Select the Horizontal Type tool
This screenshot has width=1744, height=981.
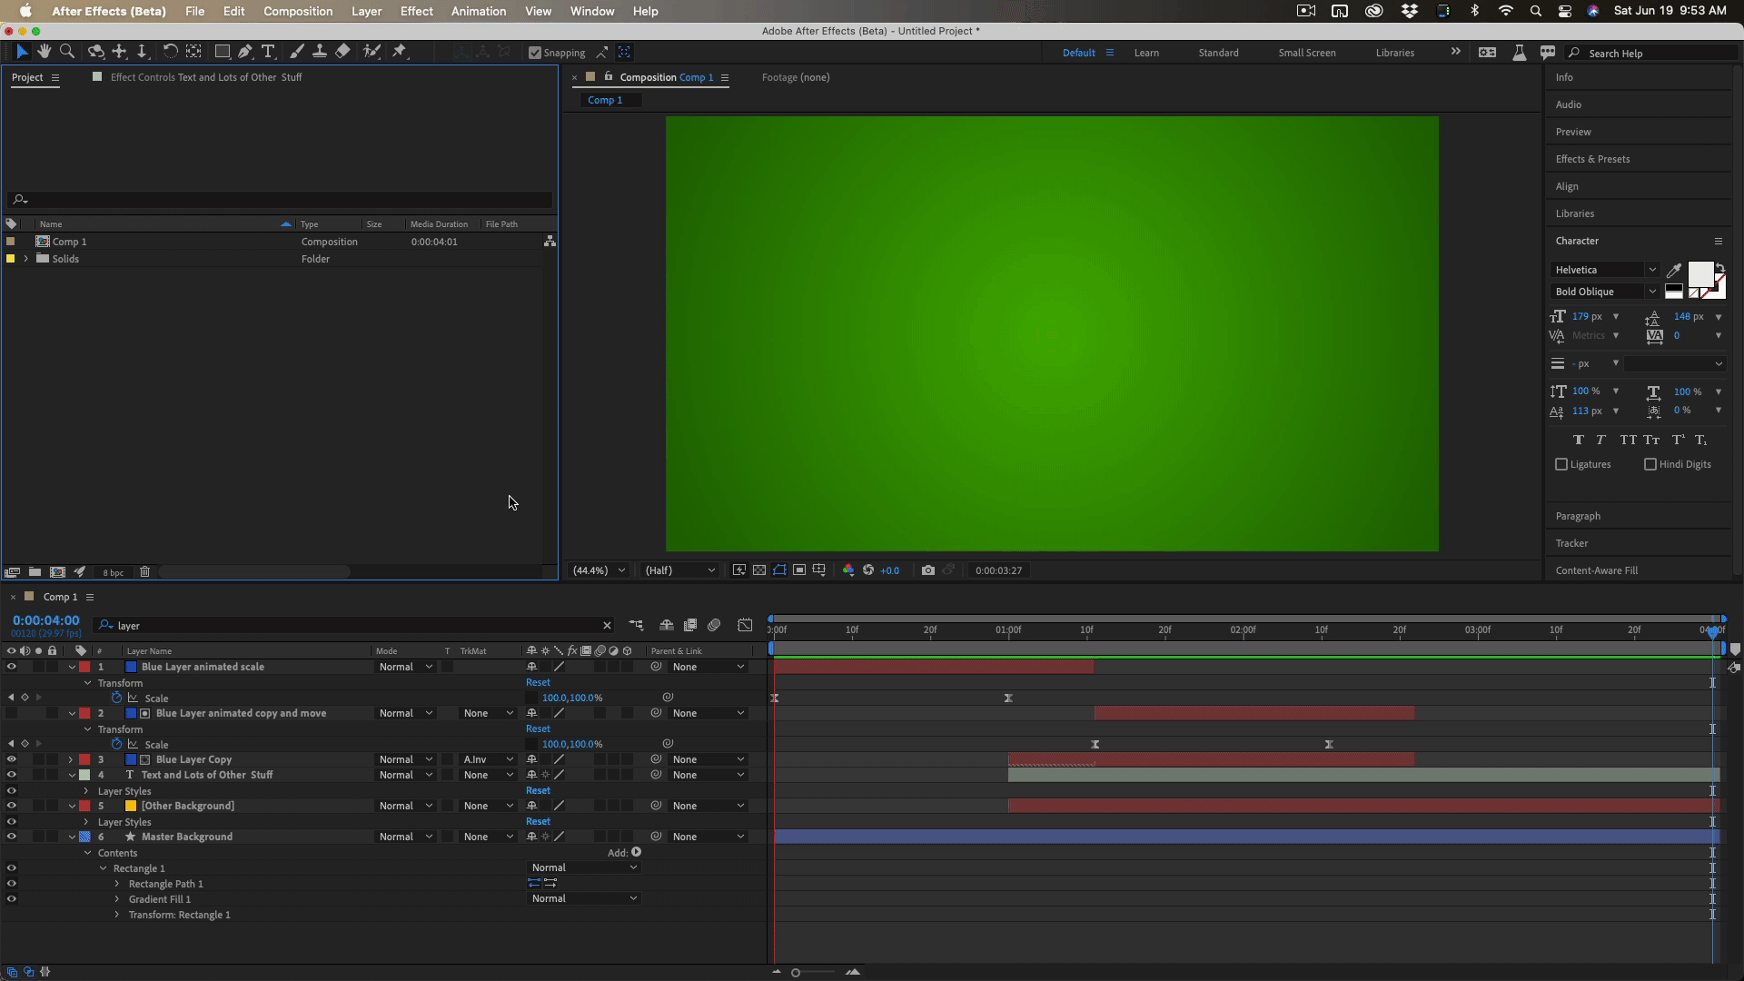point(268,52)
